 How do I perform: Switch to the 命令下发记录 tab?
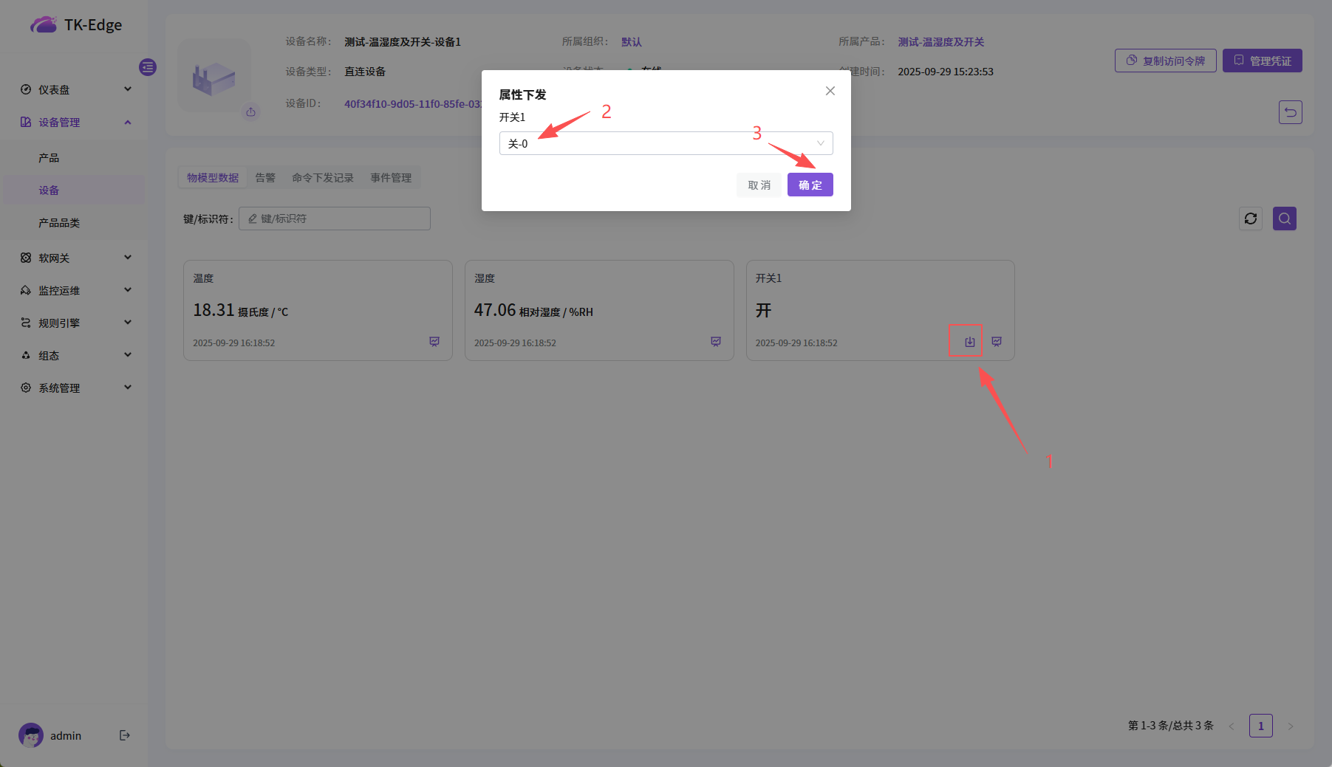pos(322,178)
